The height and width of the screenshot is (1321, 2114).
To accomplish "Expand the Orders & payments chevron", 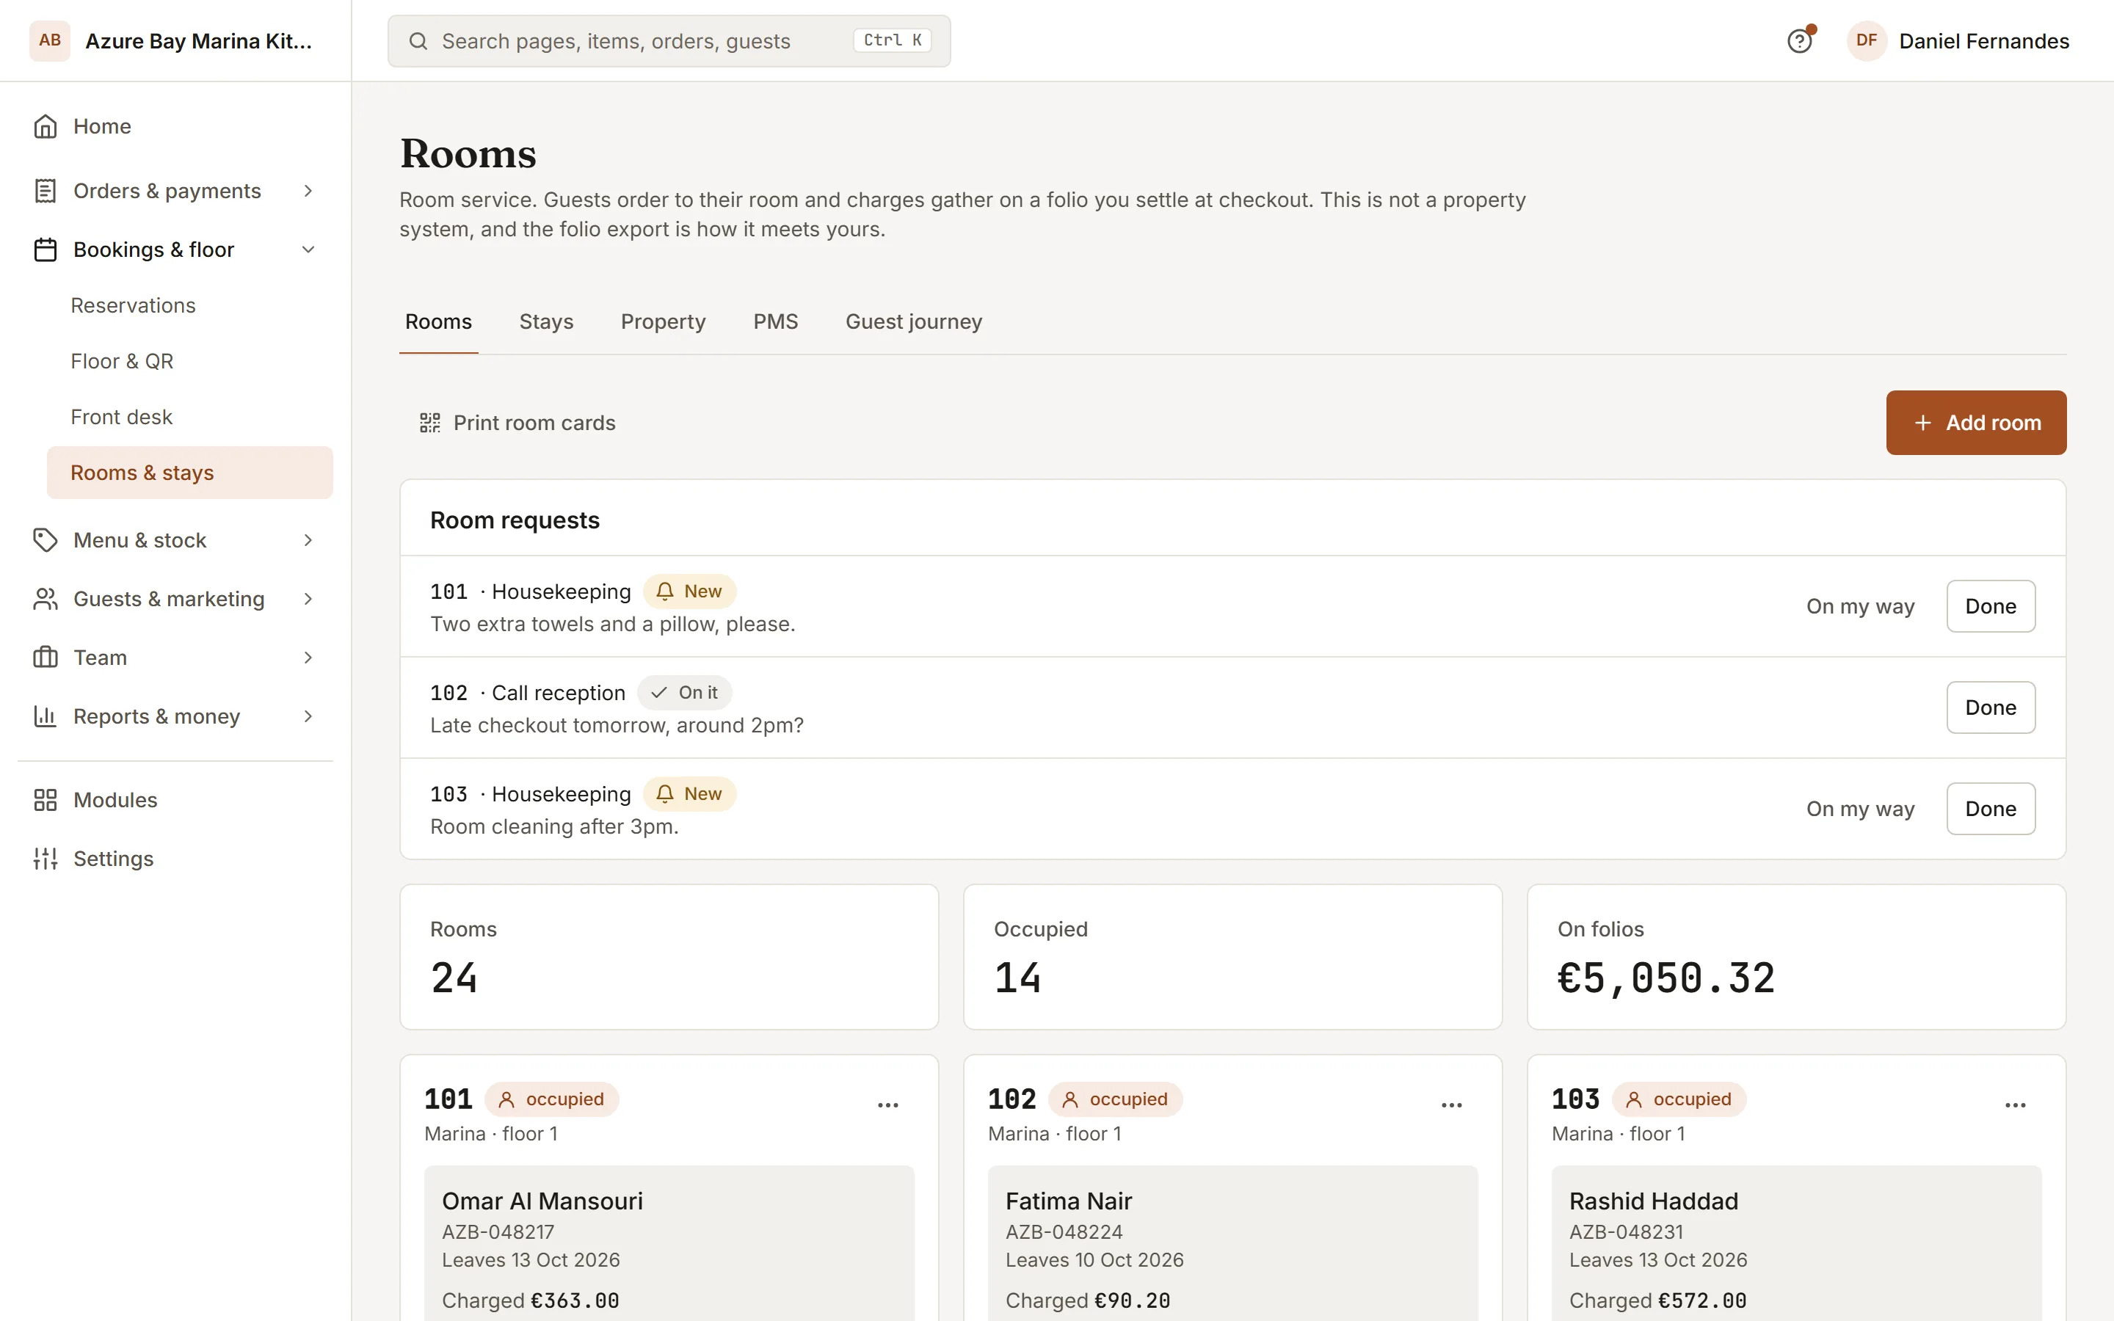I will click(x=308, y=191).
